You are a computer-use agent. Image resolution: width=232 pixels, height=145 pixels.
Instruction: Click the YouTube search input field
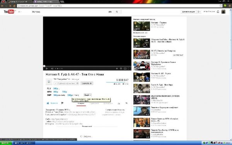[x=70, y=12]
